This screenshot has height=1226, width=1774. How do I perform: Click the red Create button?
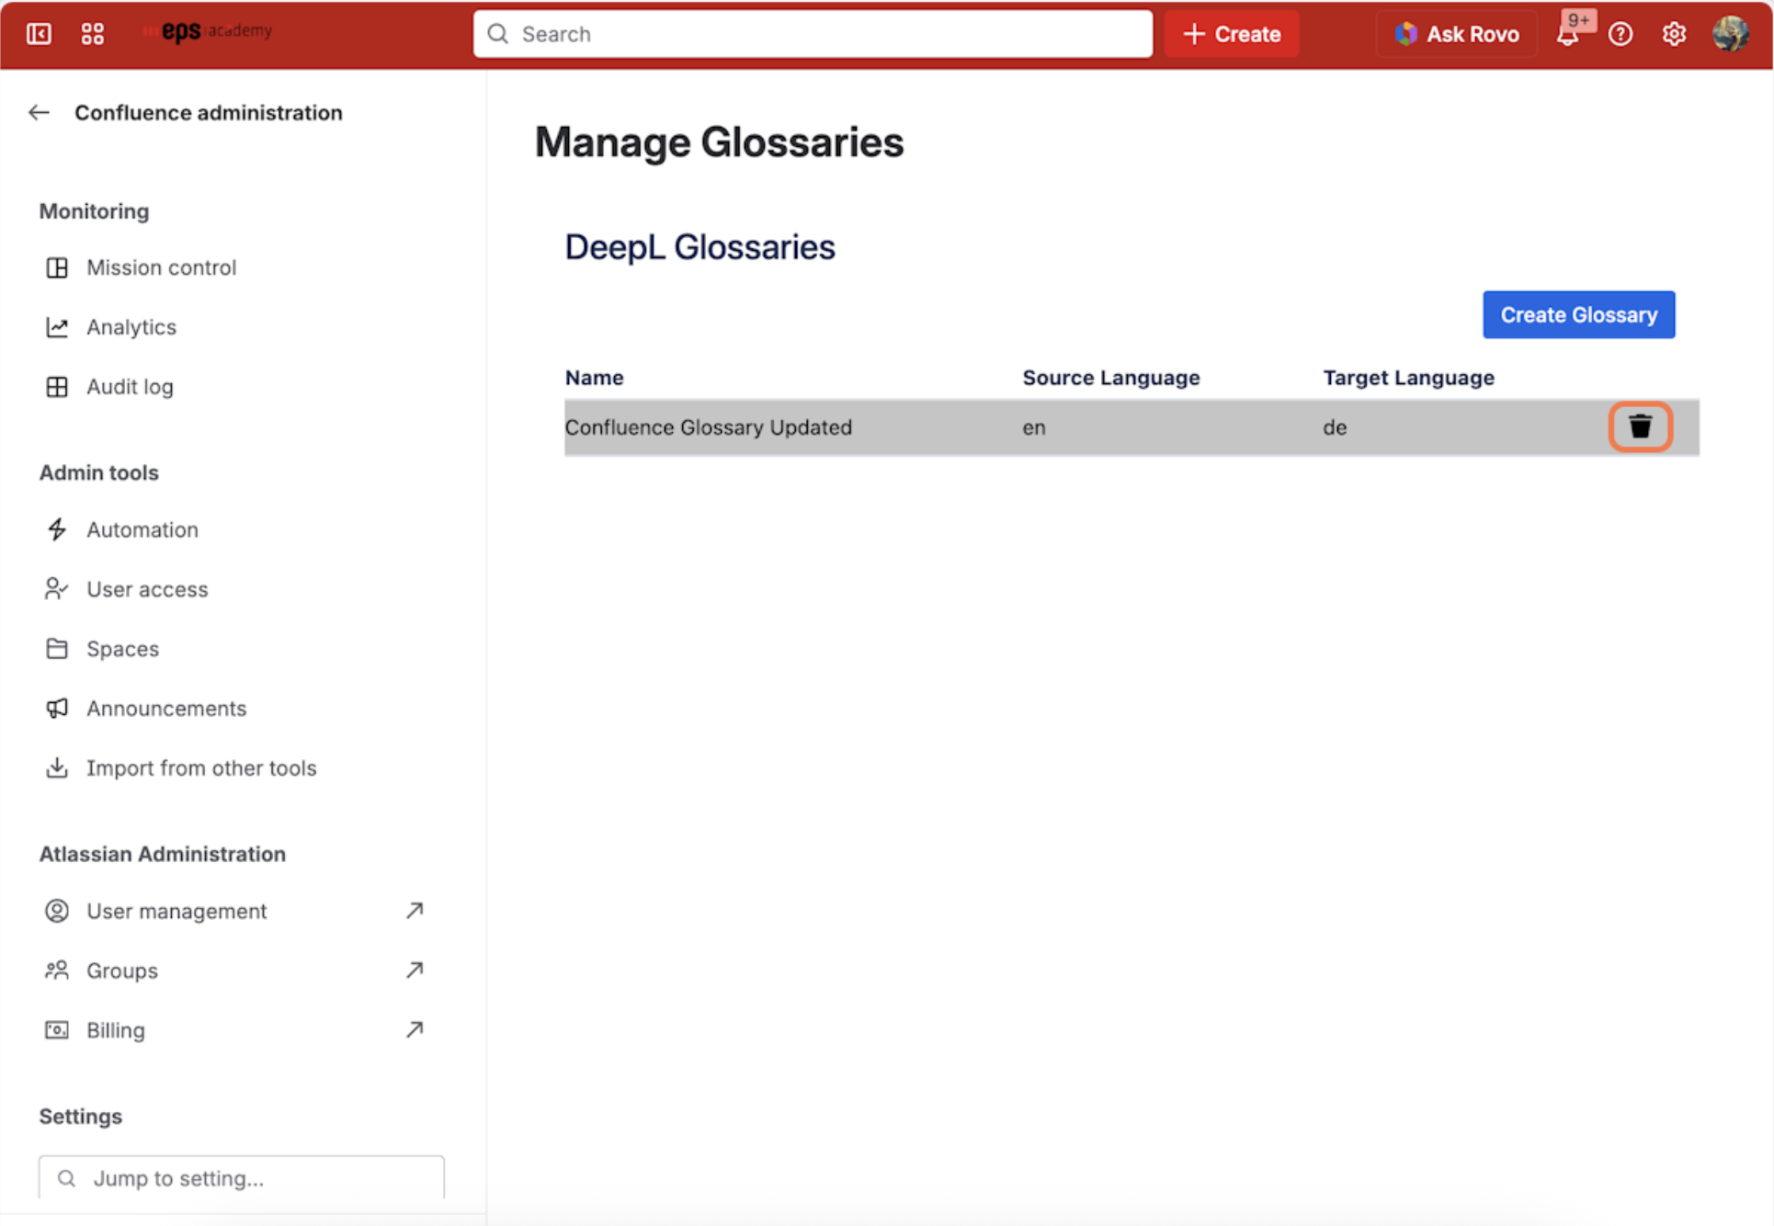[x=1231, y=34]
